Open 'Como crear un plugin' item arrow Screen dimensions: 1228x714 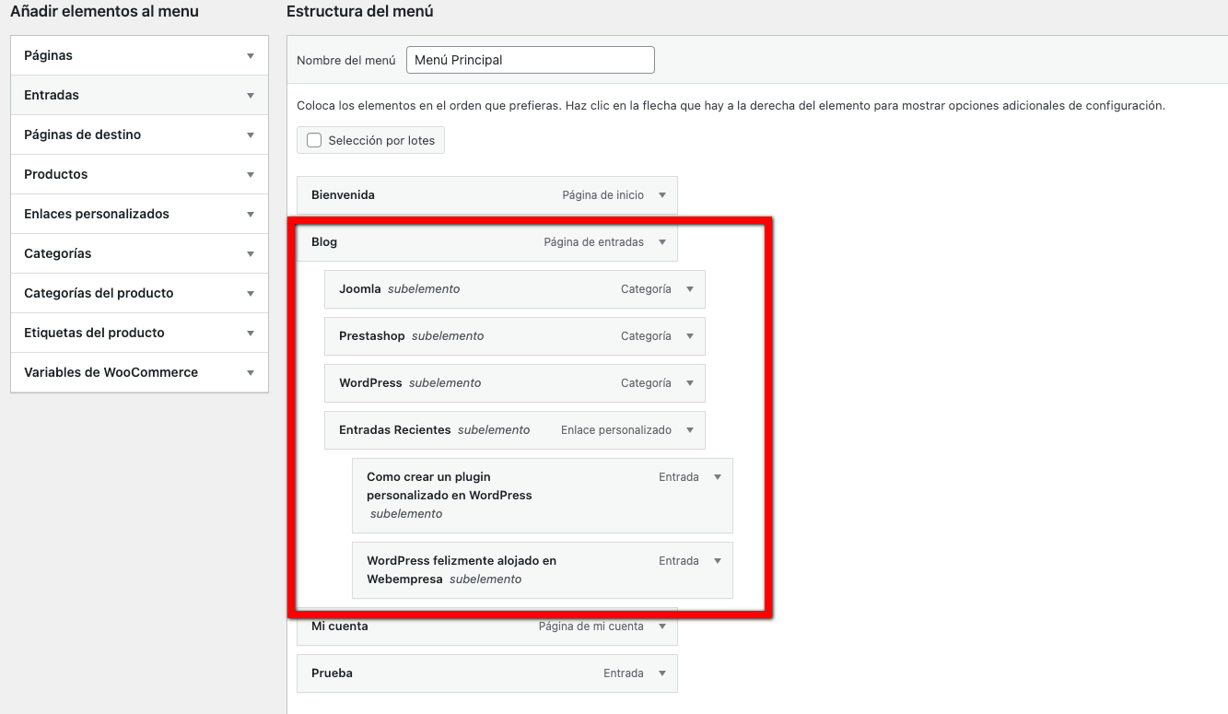[718, 477]
